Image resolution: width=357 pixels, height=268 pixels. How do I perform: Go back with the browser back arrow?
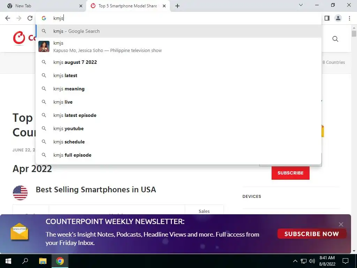tap(8, 18)
